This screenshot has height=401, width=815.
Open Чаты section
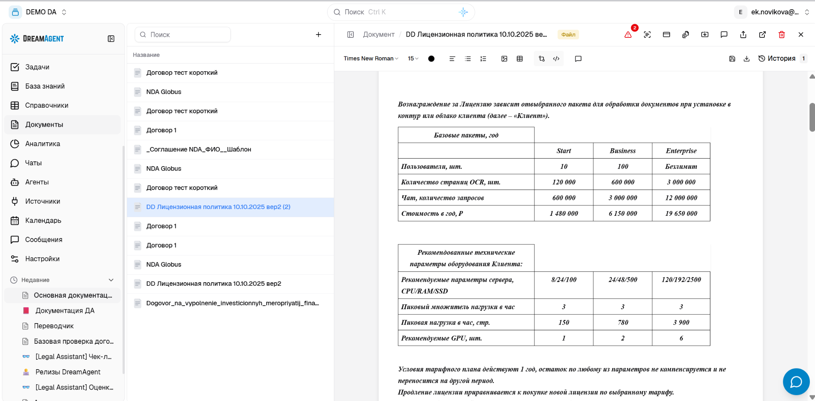click(62, 163)
